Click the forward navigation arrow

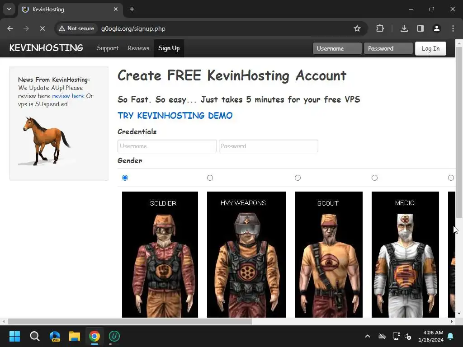[26, 28]
